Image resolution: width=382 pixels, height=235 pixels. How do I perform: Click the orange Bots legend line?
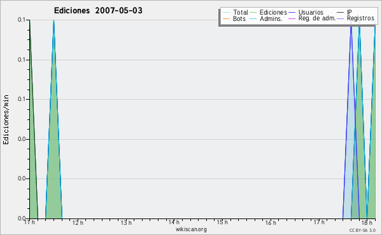226,18
